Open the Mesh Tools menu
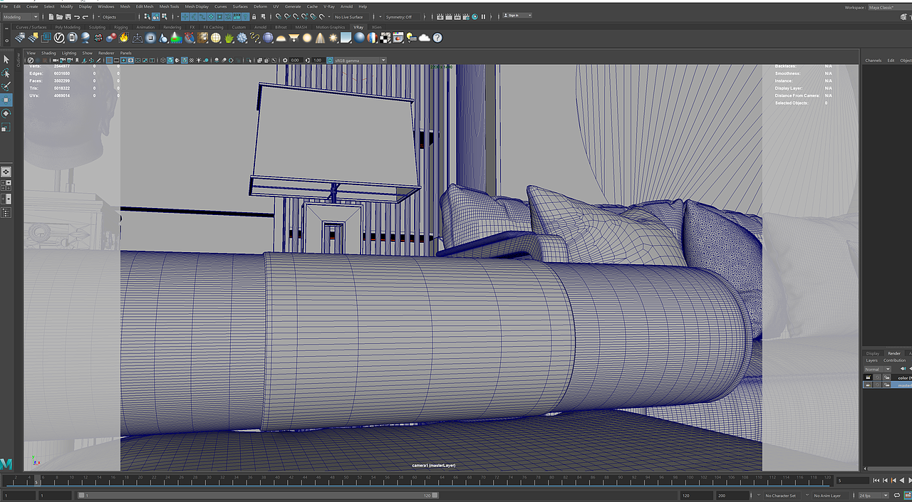The width and height of the screenshot is (912, 502). tap(169, 6)
